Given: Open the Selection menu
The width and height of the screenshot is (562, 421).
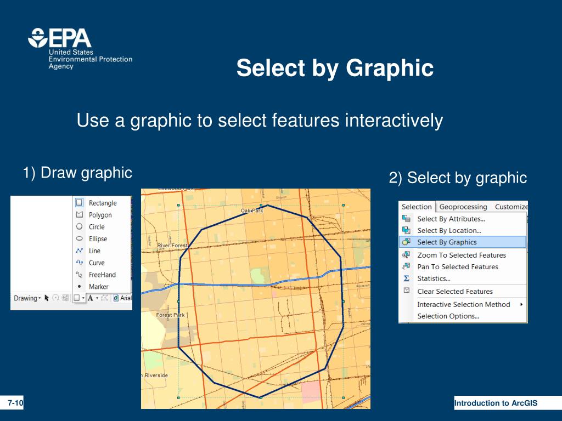Looking at the screenshot, I should click(417, 207).
